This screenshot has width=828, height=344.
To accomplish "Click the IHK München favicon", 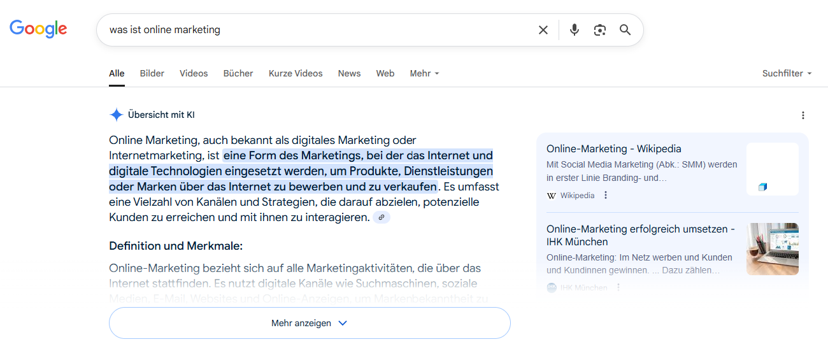I will [552, 288].
